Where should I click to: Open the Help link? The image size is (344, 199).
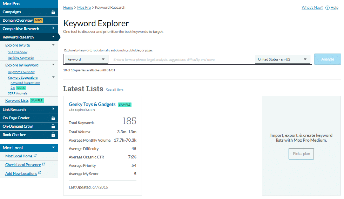(334, 7)
